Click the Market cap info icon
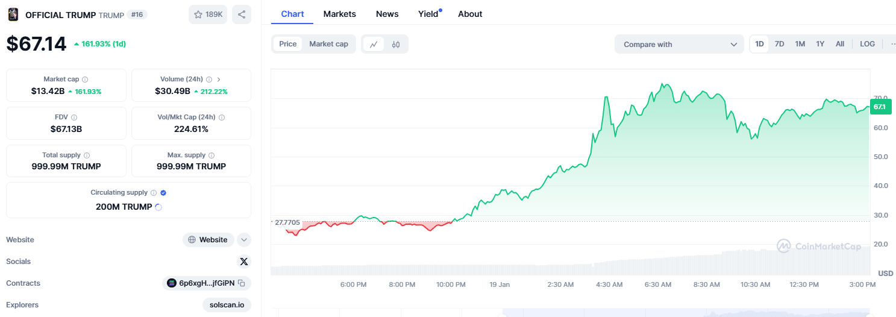This screenshot has width=896, height=317. pyautogui.click(x=85, y=80)
